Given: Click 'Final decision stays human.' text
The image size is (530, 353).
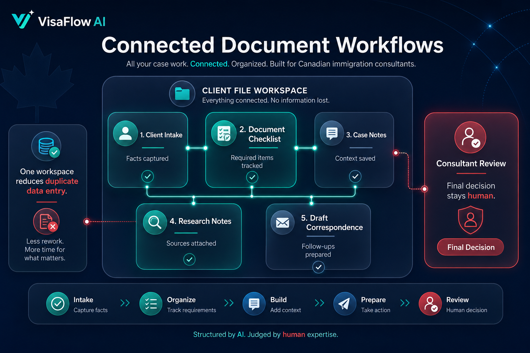Looking at the screenshot, I should (x=471, y=191).
